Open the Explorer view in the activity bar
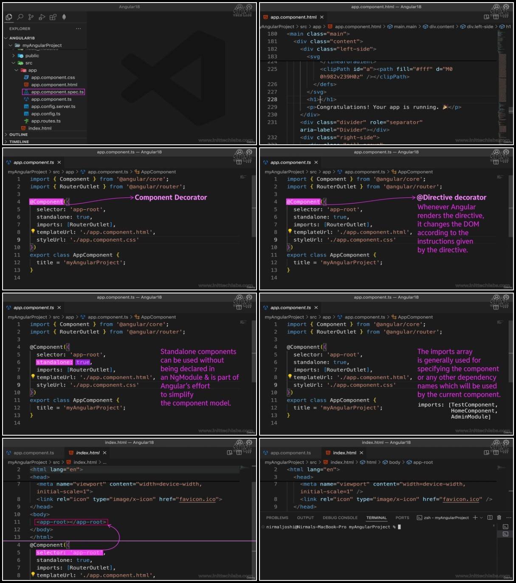The height and width of the screenshot is (583, 516). [x=9, y=17]
